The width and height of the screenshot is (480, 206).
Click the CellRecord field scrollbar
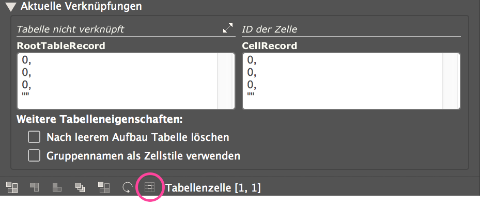[x=451, y=81]
